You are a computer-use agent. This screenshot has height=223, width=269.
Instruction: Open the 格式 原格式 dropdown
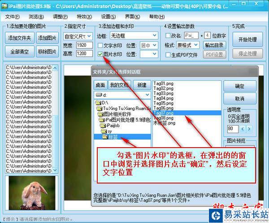click(188, 45)
